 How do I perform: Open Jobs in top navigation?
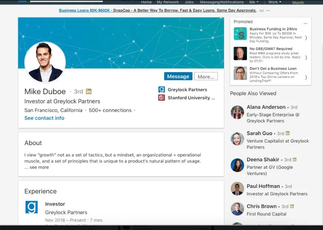pos(189,2)
